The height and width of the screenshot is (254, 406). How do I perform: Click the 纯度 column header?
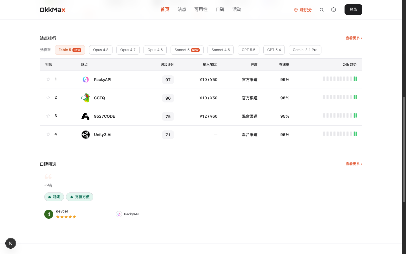click(x=254, y=65)
